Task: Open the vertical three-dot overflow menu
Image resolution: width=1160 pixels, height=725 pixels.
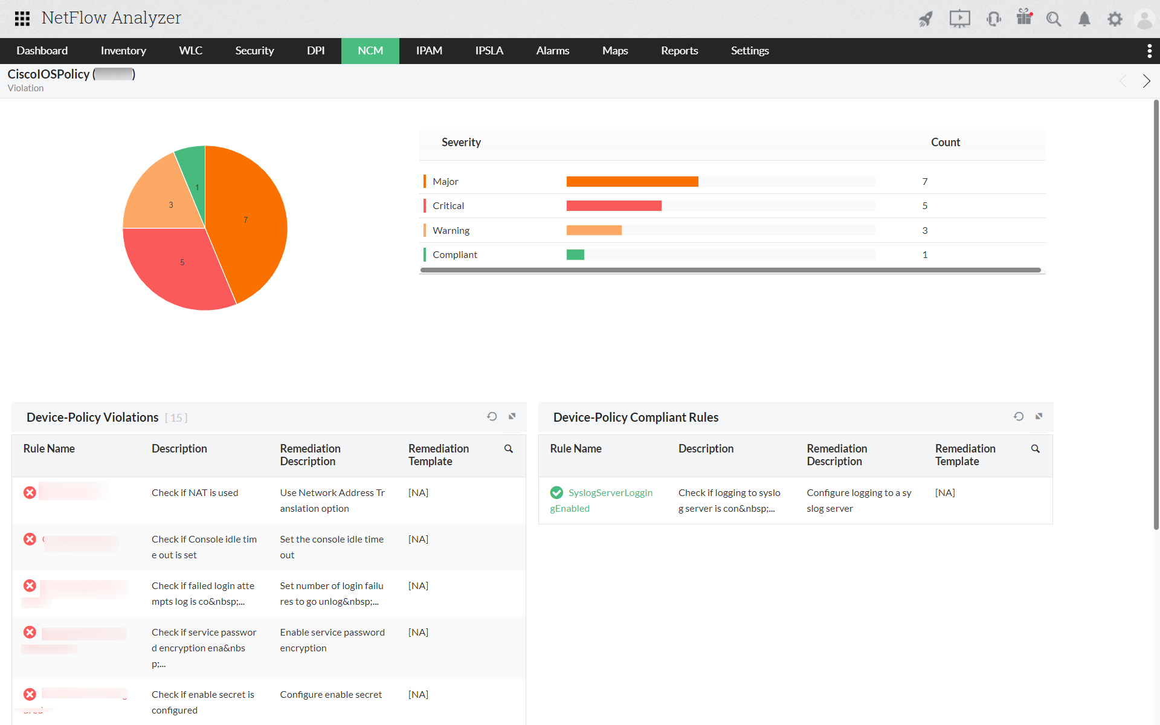Action: pyautogui.click(x=1149, y=51)
